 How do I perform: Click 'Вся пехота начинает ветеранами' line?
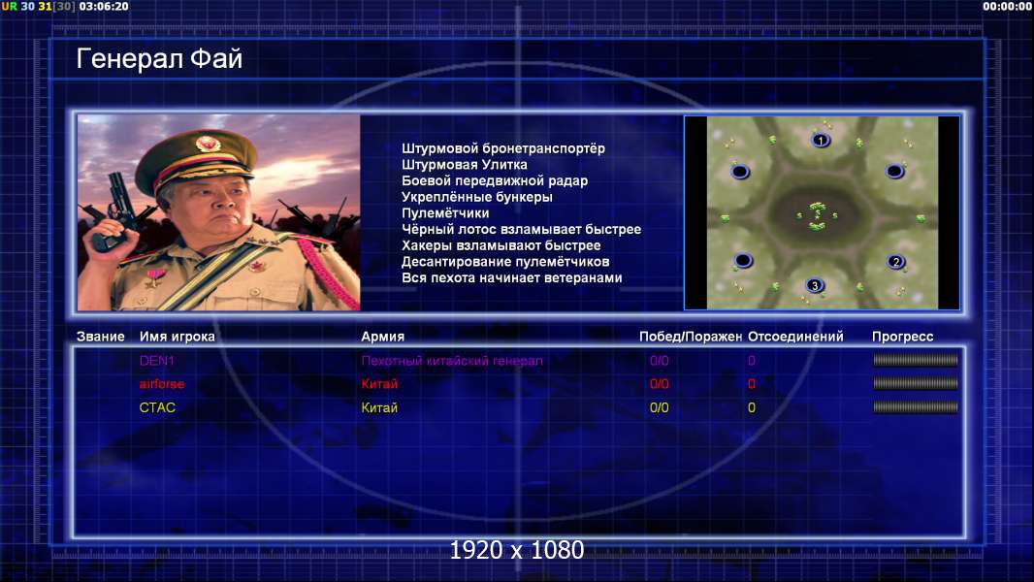tap(512, 277)
